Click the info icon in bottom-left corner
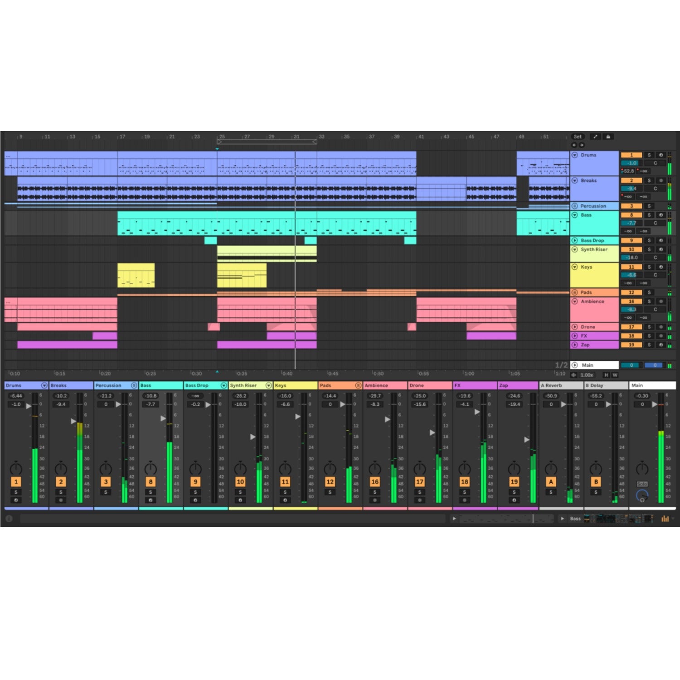This screenshot has width=680, height=680. [9, 518]
